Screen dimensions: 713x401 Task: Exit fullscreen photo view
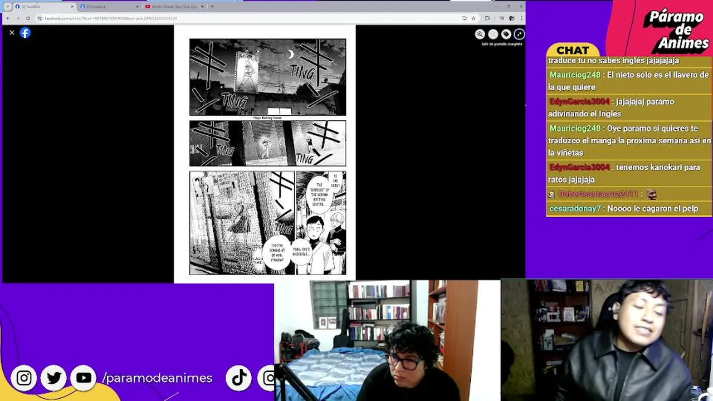click(519, 34)
